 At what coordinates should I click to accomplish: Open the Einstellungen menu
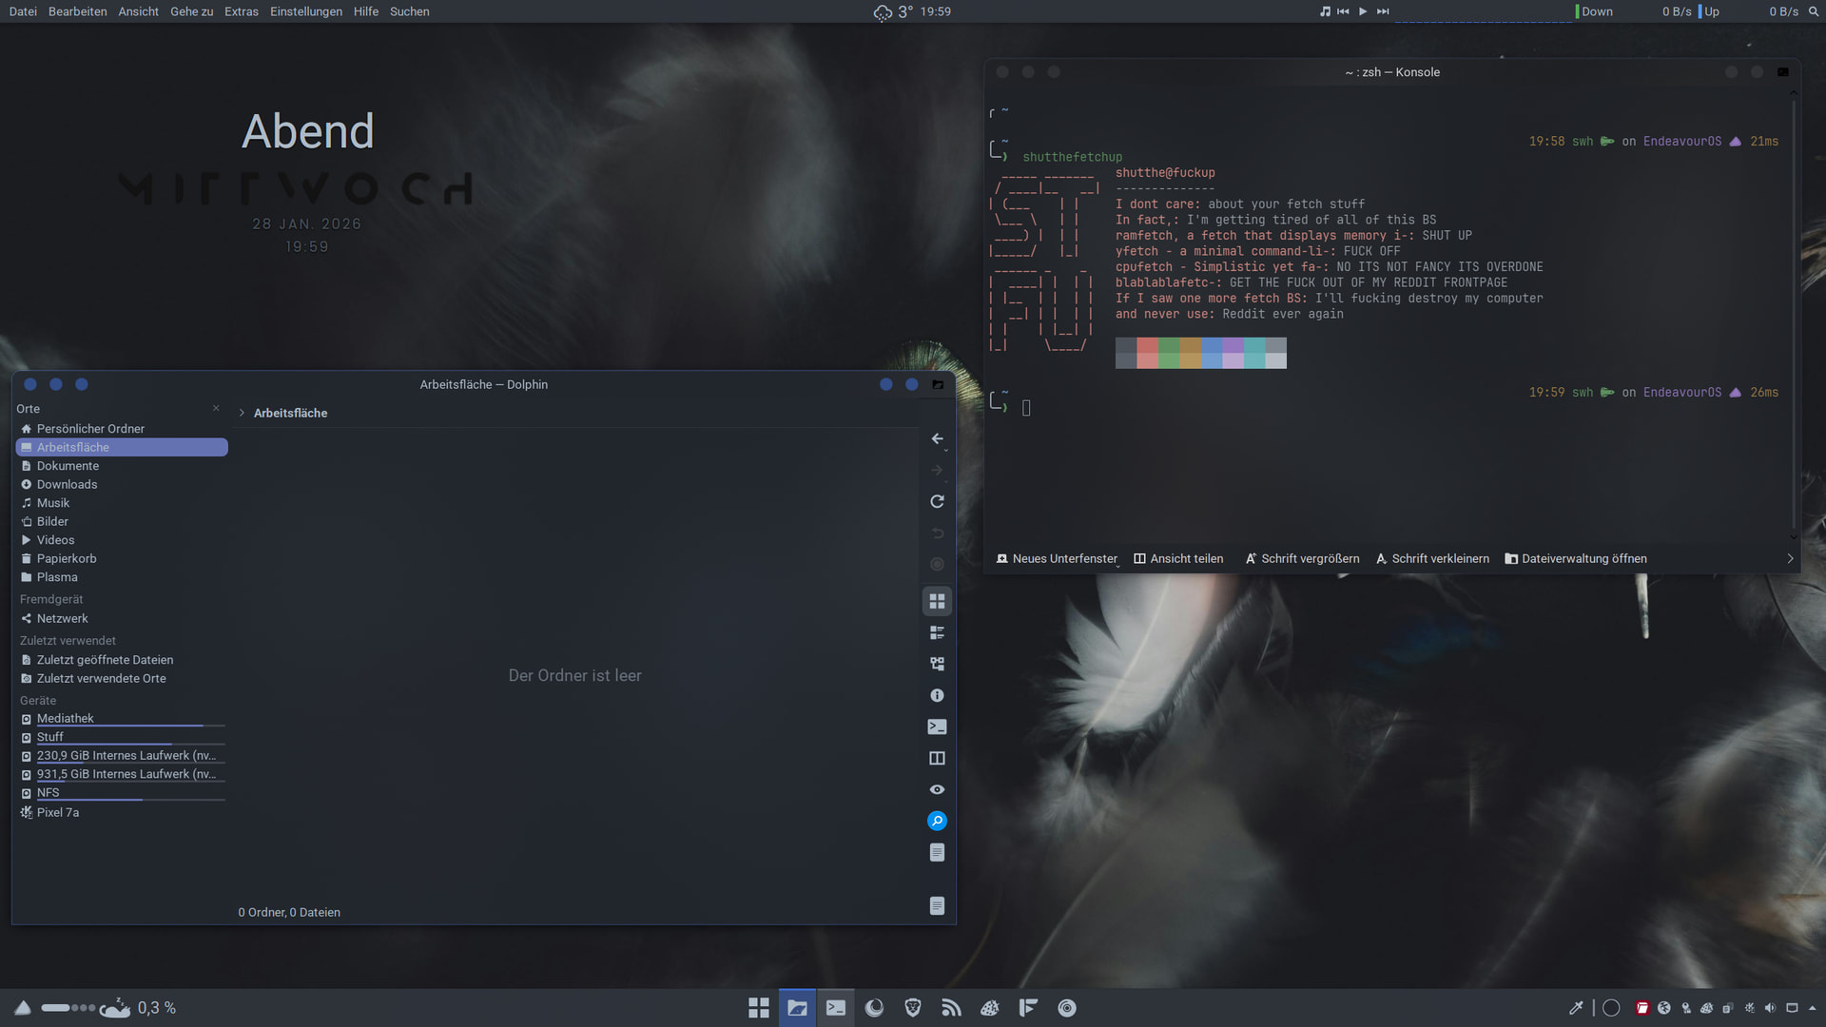pos(305,11)
